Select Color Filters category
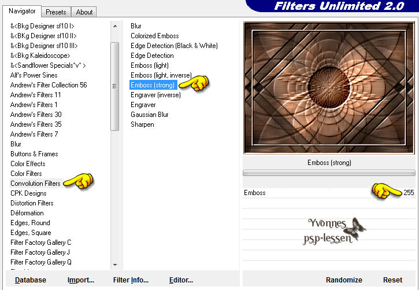Screen dimensions: 419x290 [x=26, y=174]
